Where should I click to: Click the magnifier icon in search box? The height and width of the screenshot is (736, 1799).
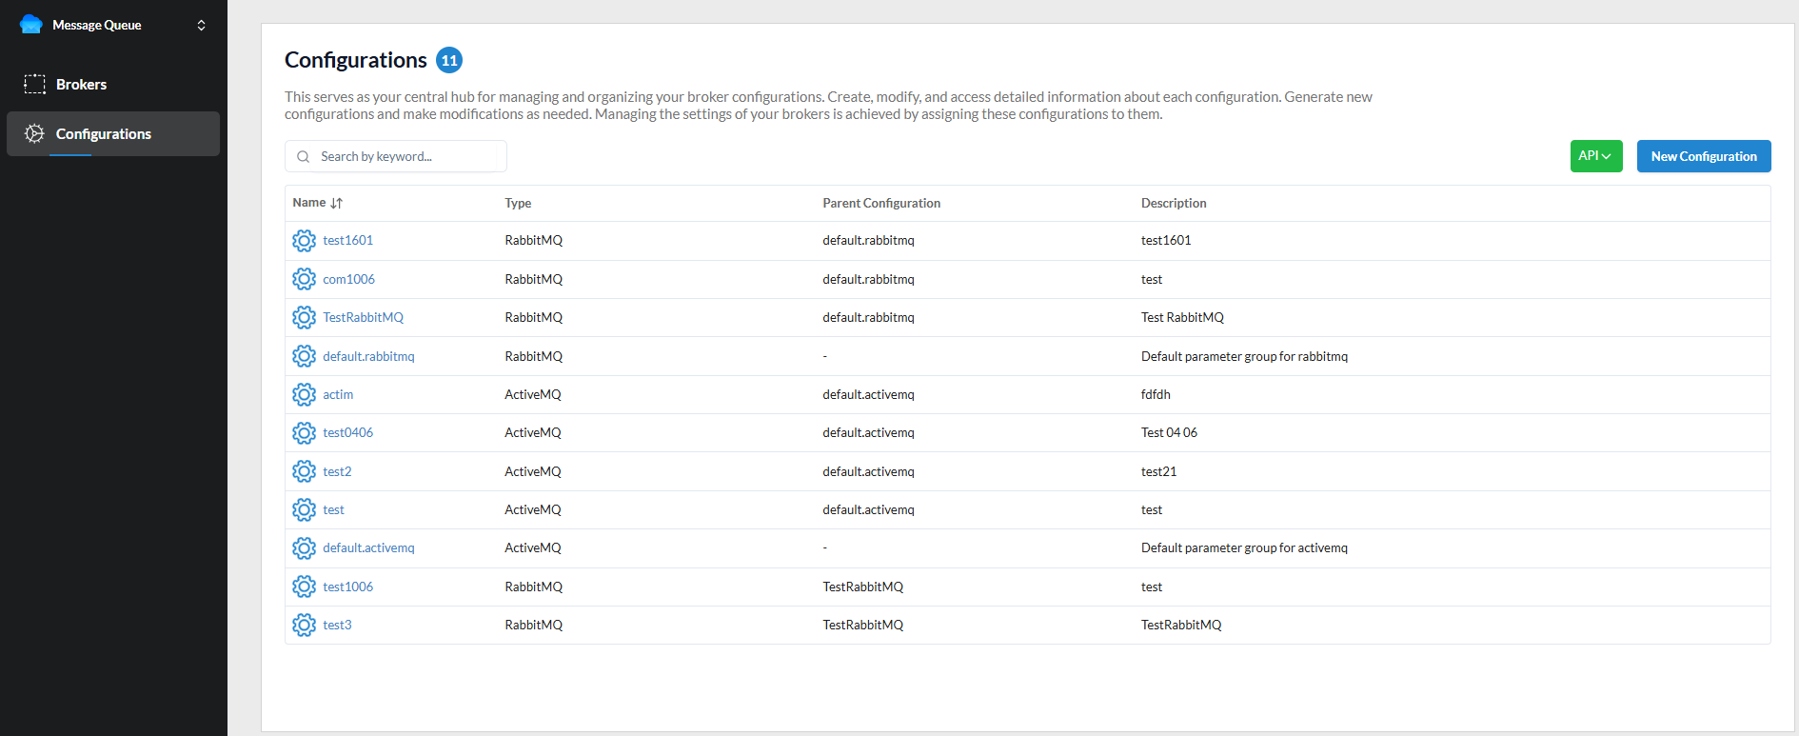click(303, 157)
